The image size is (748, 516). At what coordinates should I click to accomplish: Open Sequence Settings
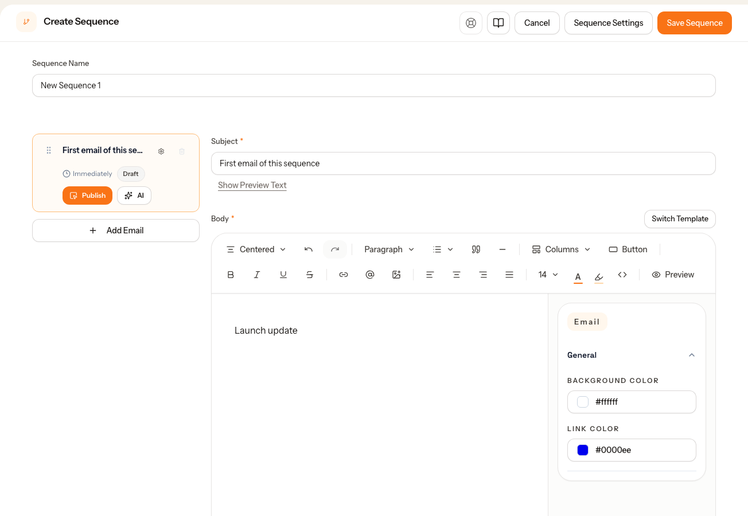609,23
